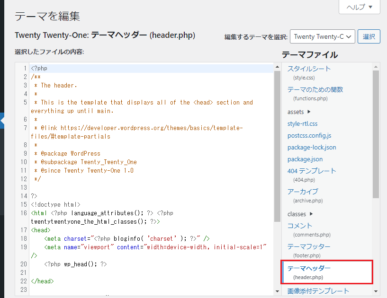Image resolution: width=387 pixels, height=298 pixels.
Task: Open the ヘルプ help tab
Action: pos(360,7)
